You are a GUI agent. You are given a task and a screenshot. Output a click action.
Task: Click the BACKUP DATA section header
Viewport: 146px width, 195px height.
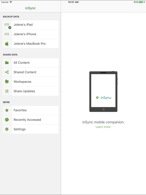click(11, 17)
